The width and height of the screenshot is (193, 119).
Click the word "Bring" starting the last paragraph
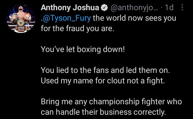50,102
